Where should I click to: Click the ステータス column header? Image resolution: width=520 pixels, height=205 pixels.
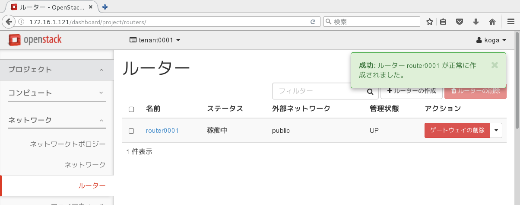225,109
